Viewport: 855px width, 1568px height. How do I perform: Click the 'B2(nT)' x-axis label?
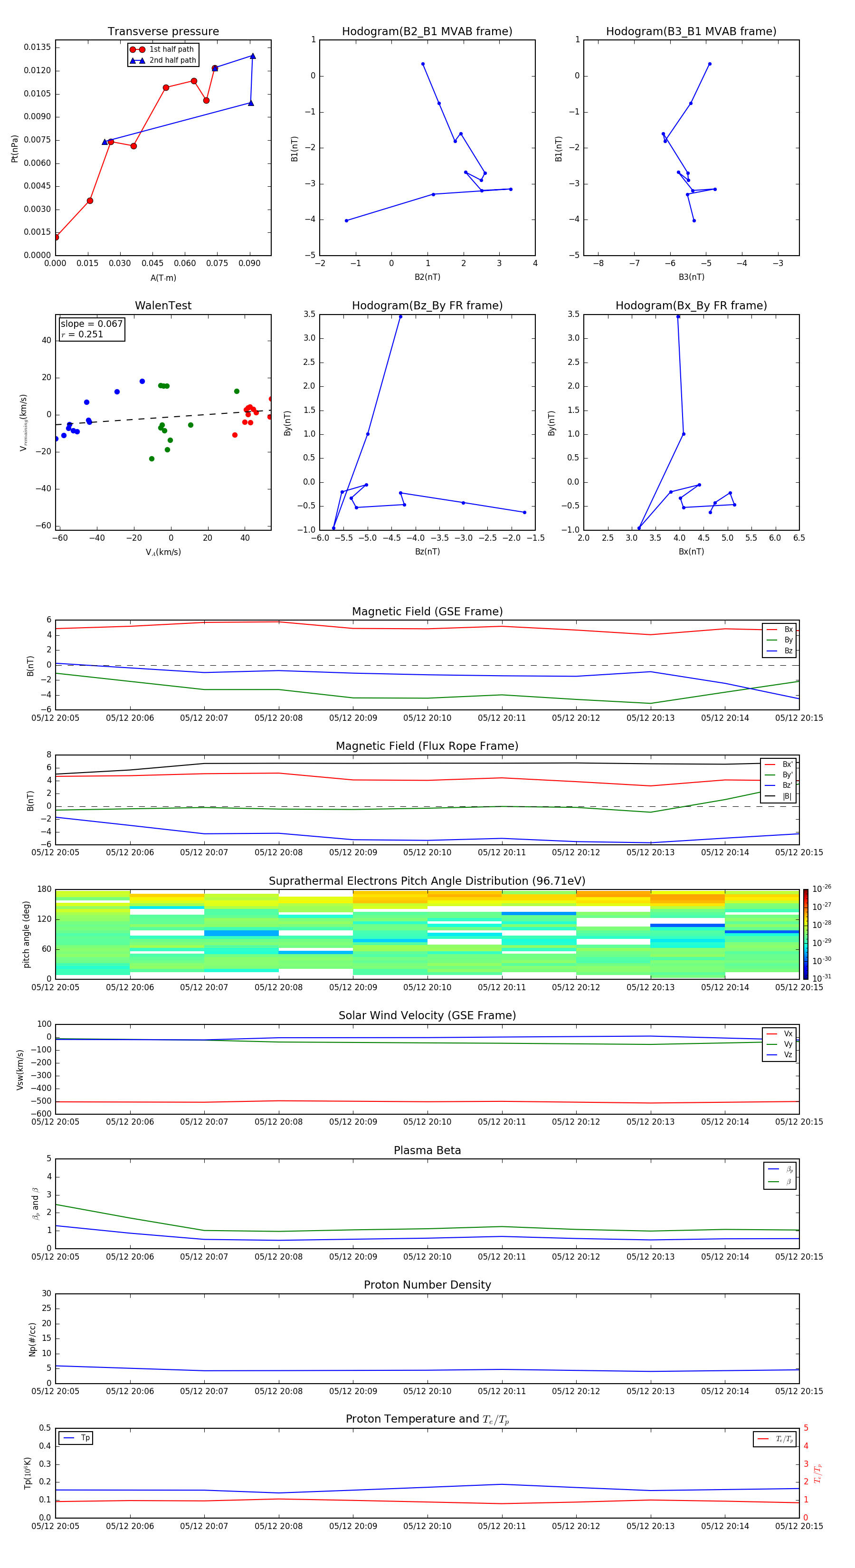[x=427, y=277]
